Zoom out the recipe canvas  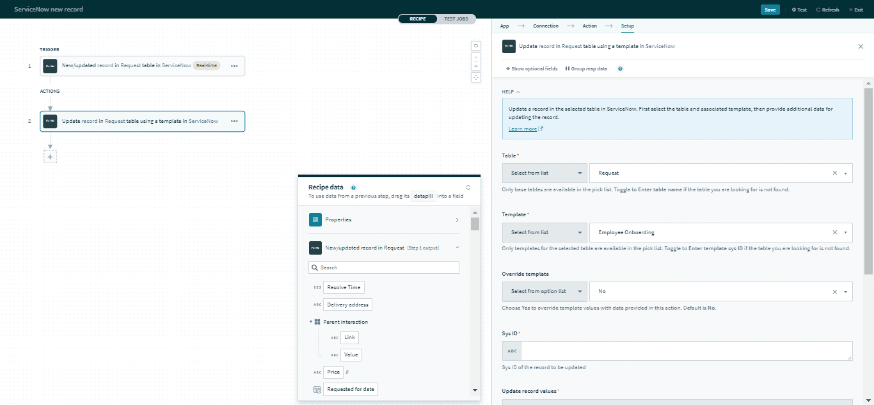tap(476, 66)
